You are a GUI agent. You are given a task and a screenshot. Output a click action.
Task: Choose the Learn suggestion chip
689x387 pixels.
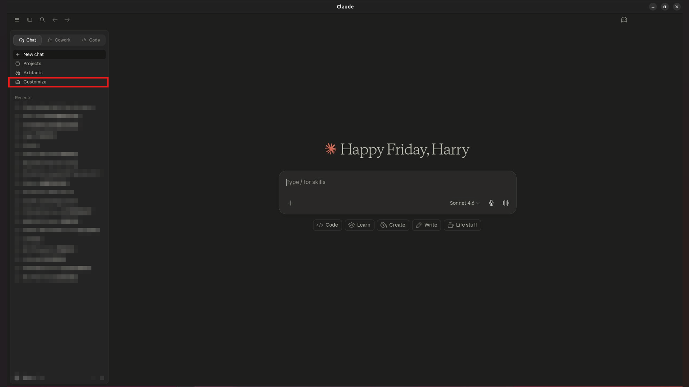(x=359, y=225)
